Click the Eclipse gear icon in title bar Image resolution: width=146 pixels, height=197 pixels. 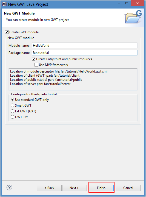point(4,4)
